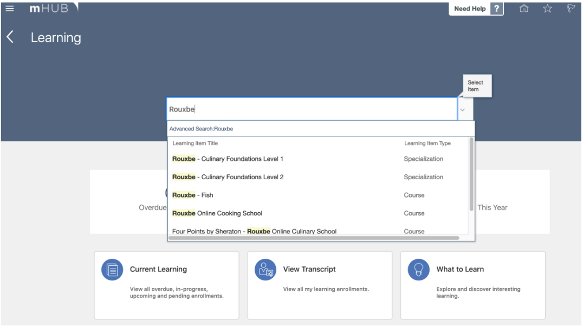Click the Specialization type for Level 1
The height and width of the screenshot is (327, 583).
click(x=424, y=159)
